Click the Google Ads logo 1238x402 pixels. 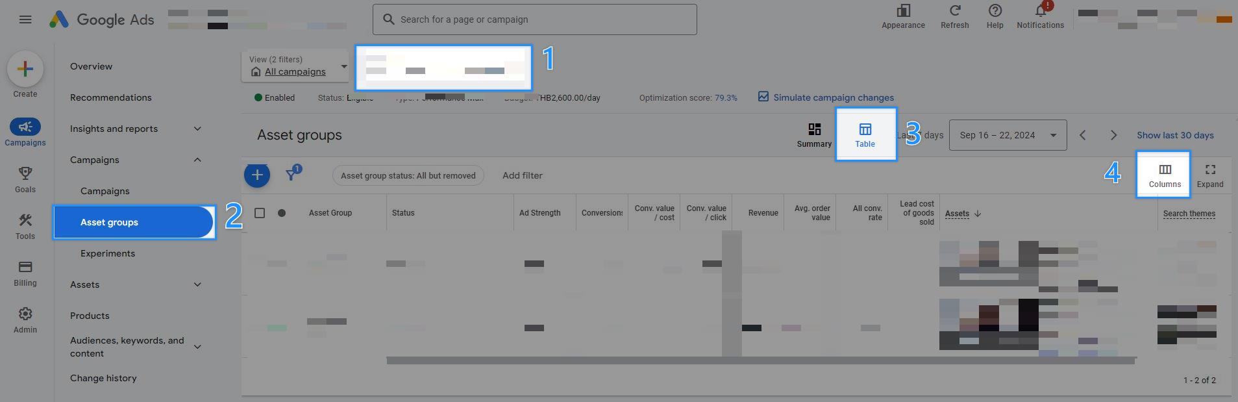point(102,19)
